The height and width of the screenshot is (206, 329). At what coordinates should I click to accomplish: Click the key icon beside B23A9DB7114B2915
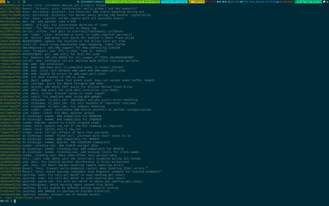point(78,2)
